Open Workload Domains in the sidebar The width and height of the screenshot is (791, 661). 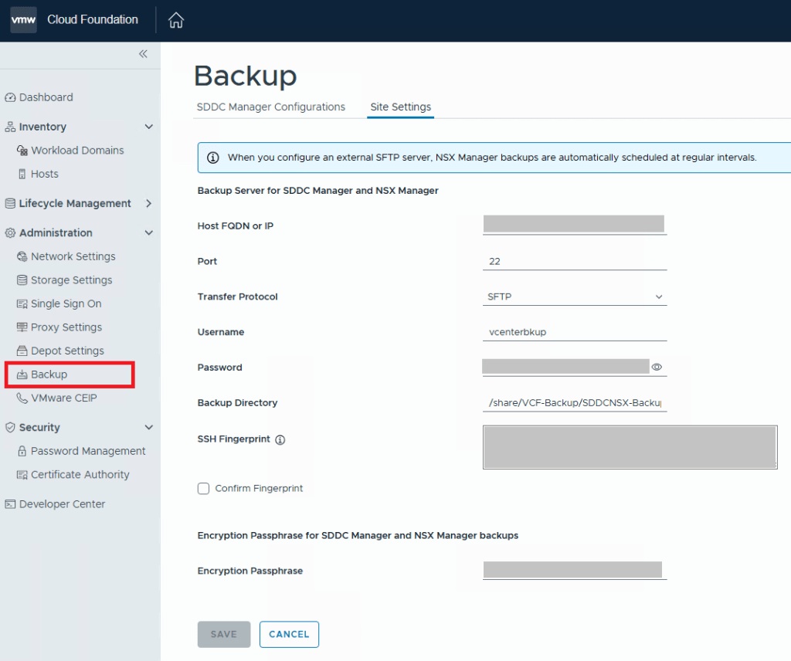point(77,151)
